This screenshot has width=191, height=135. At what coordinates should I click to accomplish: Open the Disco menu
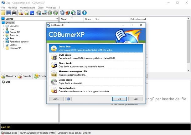tap(41, 7)
